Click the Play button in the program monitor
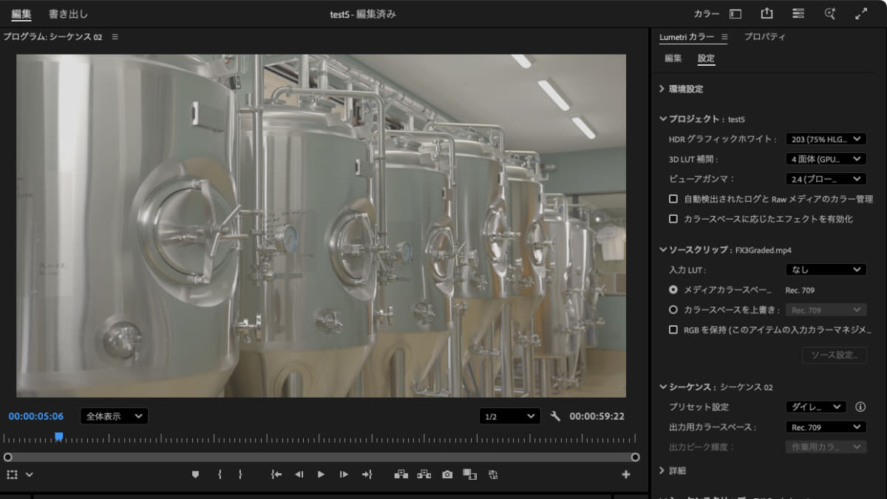This screenshot has height=499, width=887. point(321,475)
